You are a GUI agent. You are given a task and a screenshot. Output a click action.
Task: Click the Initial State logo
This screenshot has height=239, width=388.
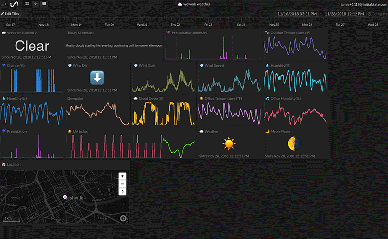tap(15, 4)
